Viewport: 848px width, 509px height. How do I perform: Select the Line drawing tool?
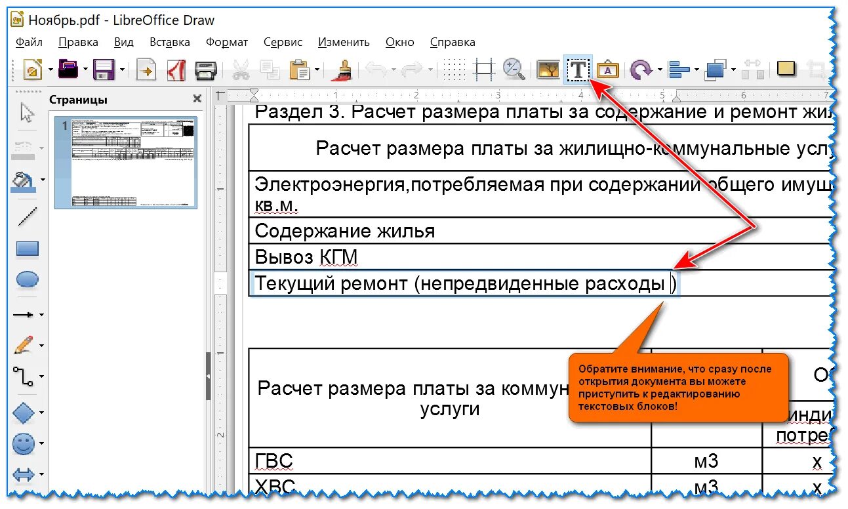(27, 216)
